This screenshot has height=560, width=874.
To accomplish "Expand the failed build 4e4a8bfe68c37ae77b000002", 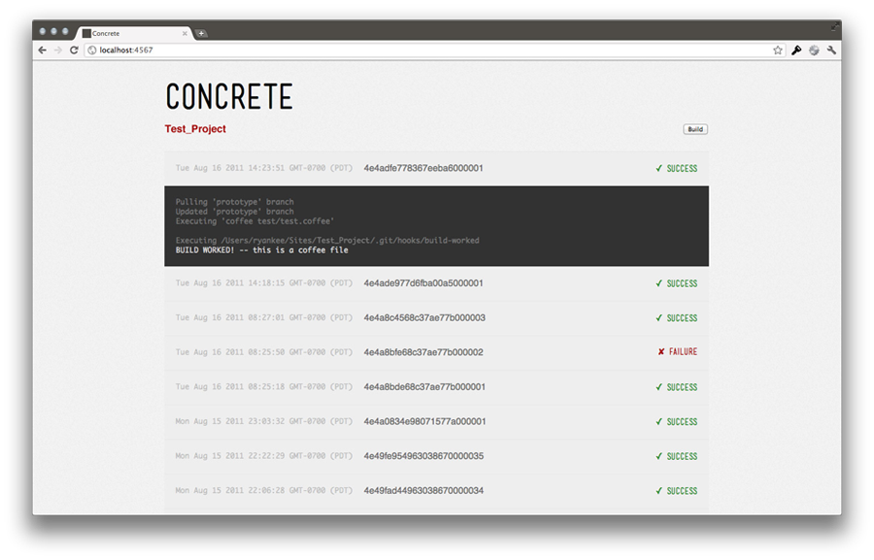I will pos(423,352).
